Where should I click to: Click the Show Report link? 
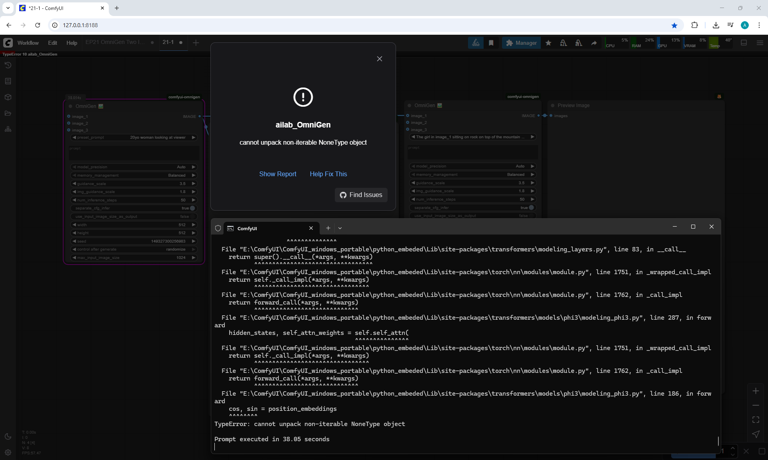pyautogui.click(x=278, y=174)
